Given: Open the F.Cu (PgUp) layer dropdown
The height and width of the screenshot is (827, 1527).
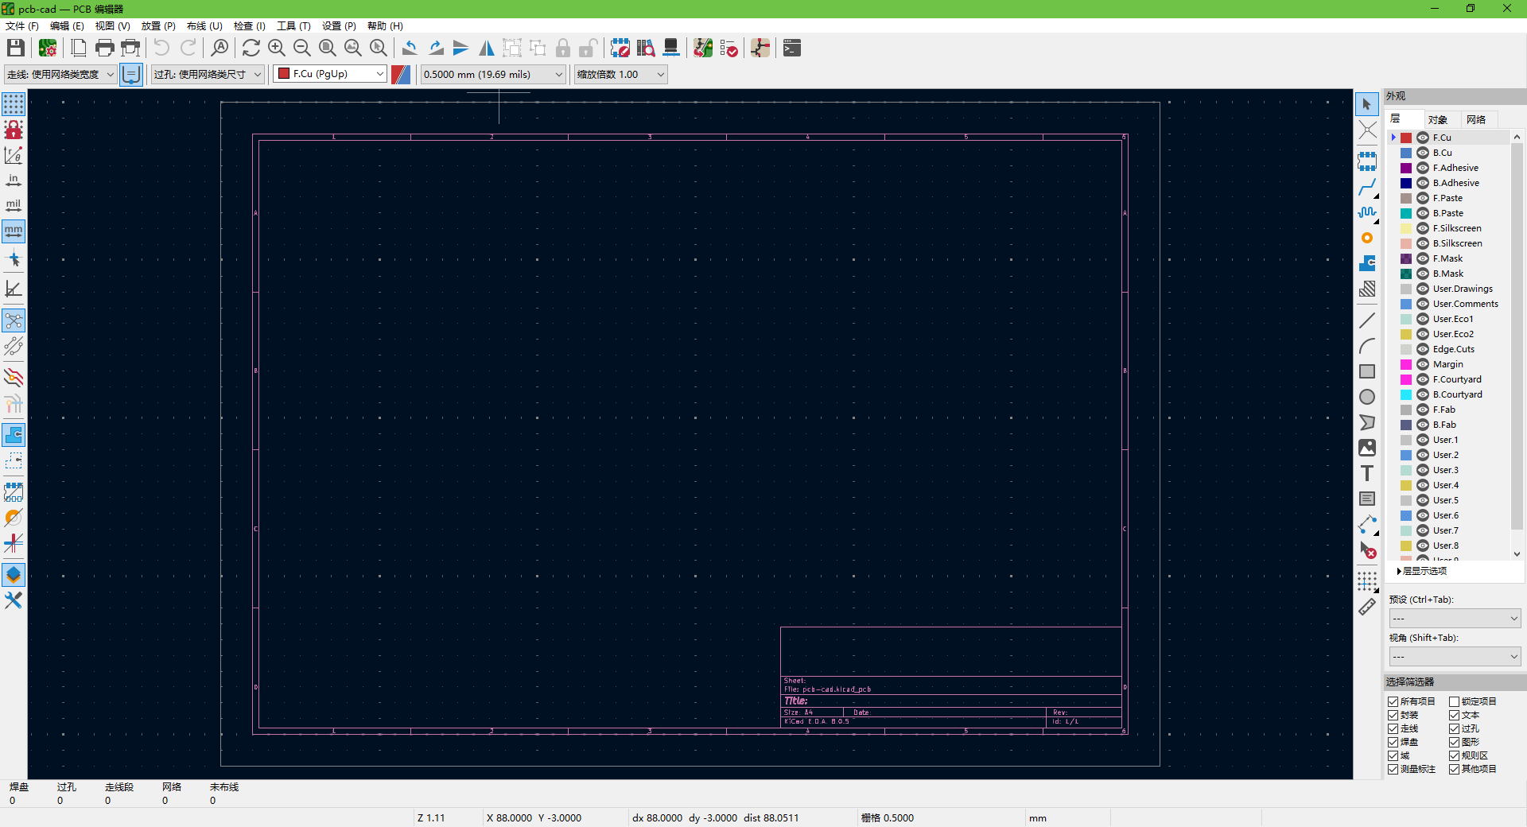Looking at the screenshot, I should pyautogui.click(x=330, y=74).
